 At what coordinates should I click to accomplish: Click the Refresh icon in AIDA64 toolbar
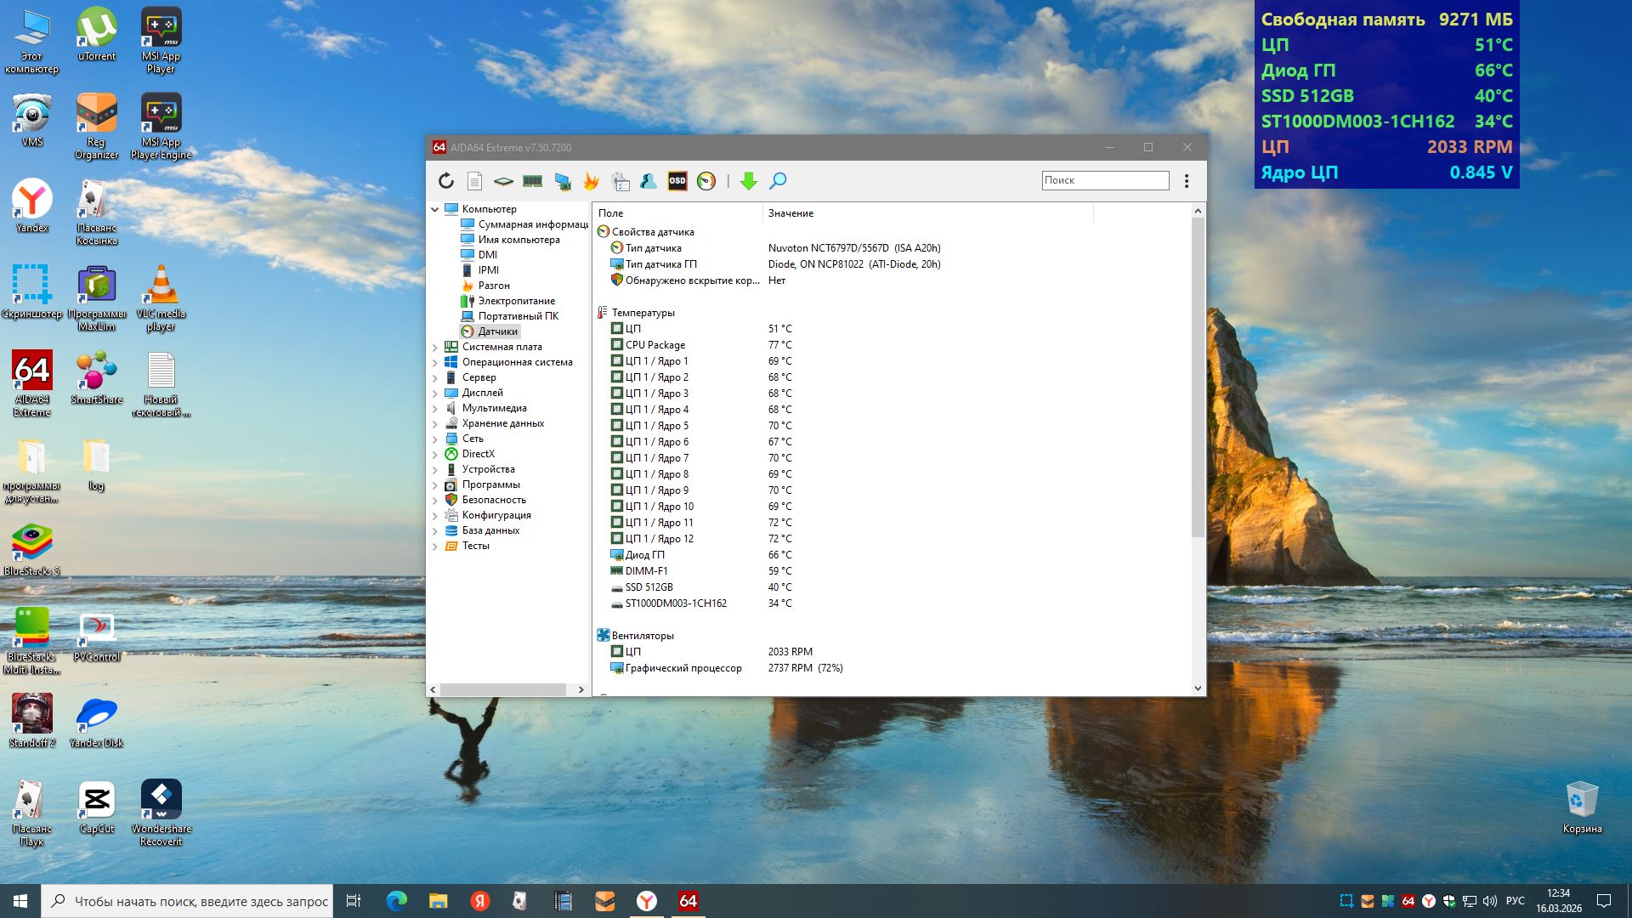pyautogui.click(x=446, y=181)
